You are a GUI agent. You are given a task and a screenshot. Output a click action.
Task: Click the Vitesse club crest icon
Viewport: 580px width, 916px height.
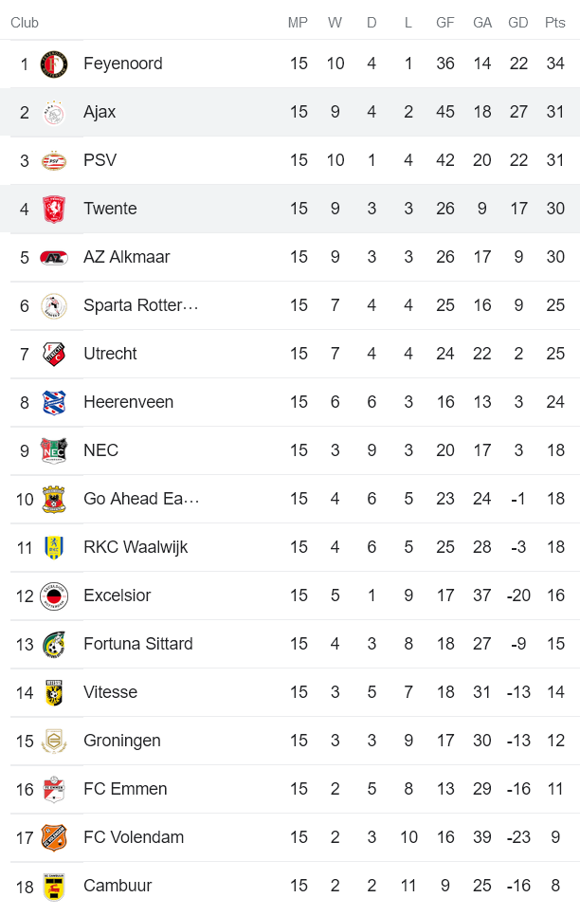[54, 693]
